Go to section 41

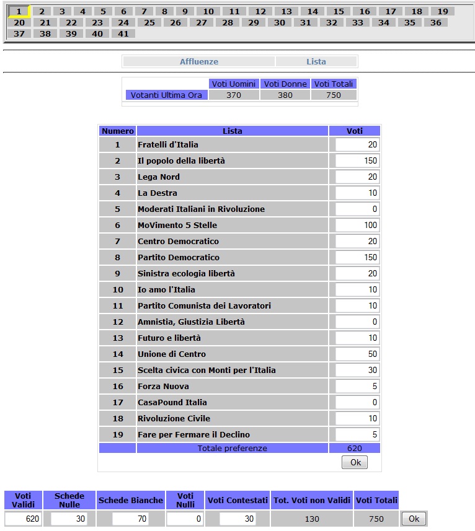click(123, 34)
